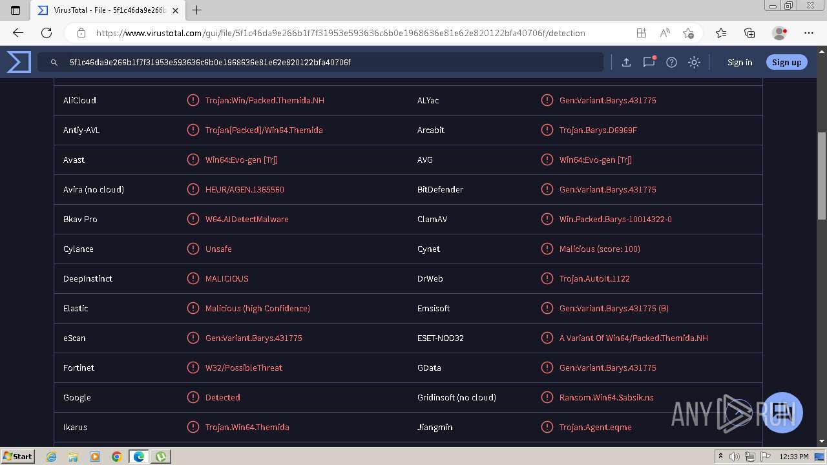Click W64.AIDetectMalware result

pyautogui.click(x=247, y=219)
